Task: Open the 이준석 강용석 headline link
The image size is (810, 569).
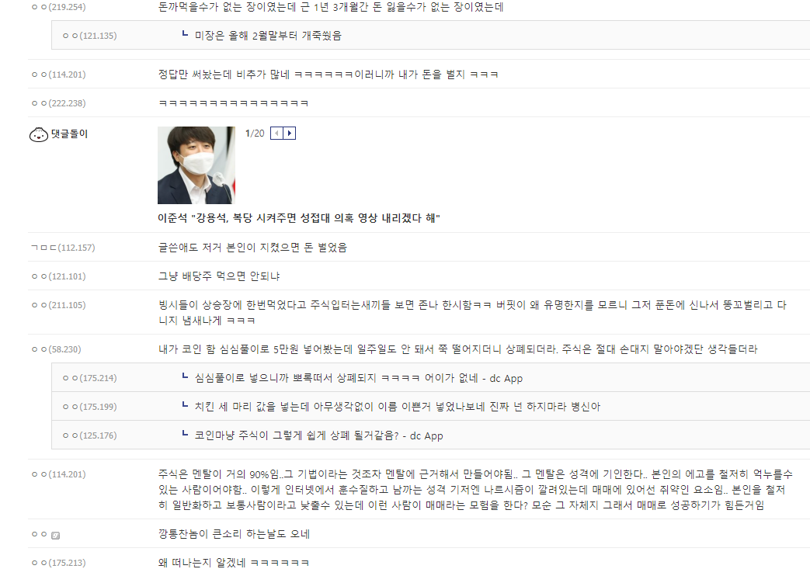Action: coord(298,218)
